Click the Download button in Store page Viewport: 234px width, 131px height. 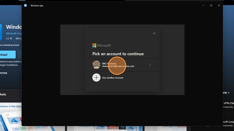click(7, 55)
